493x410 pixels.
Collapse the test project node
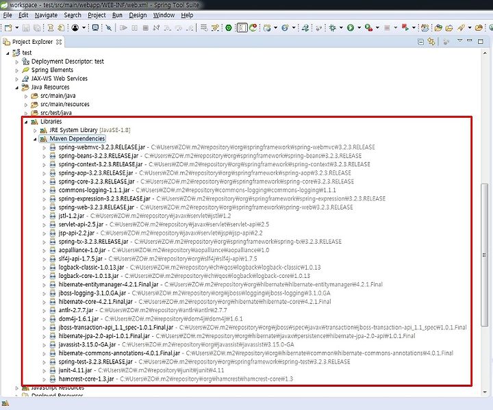coord(8,53)
